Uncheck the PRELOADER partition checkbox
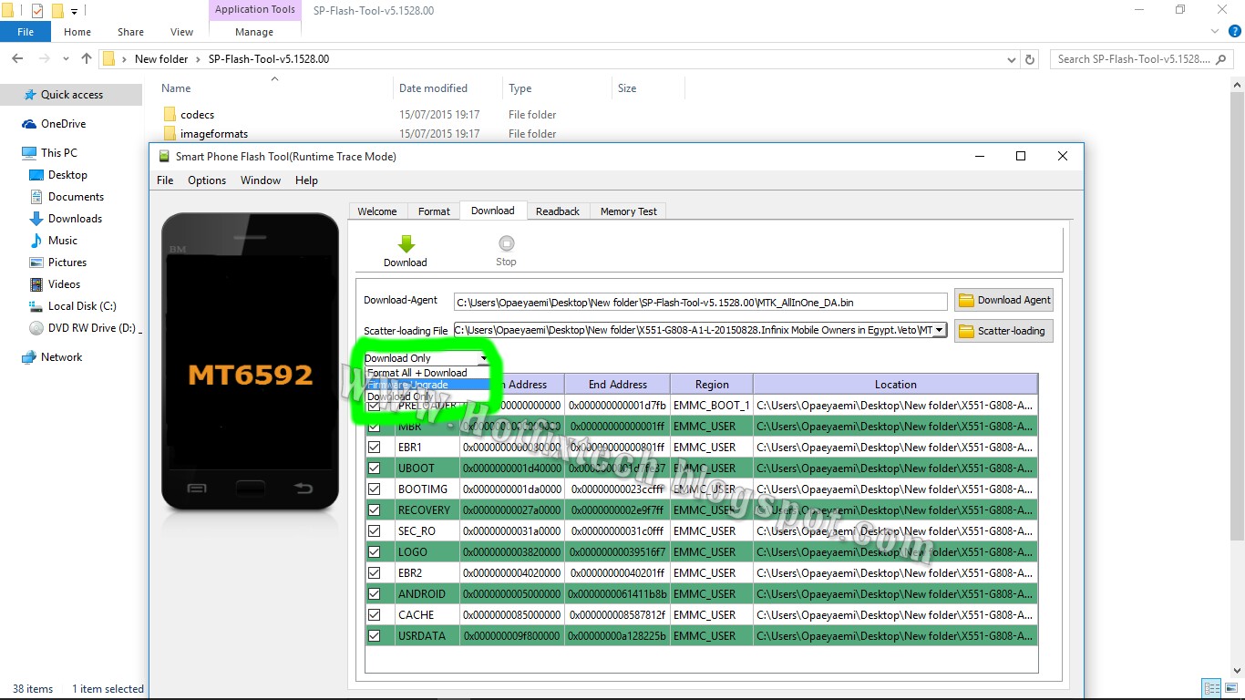The height and width of the screenshot is (700, 1245). pos(375,405)
